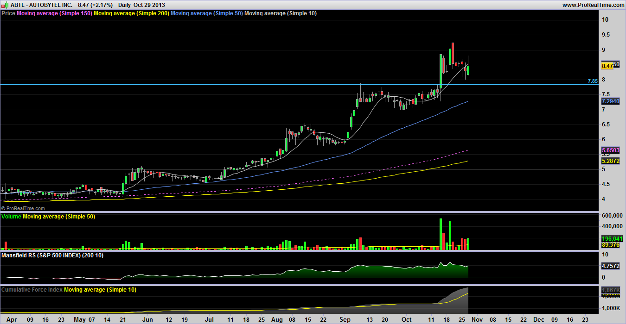Click the white Moving average (Simple 10) legend
This screenshot has height=324, width=626.
click(x=281, y=13)
